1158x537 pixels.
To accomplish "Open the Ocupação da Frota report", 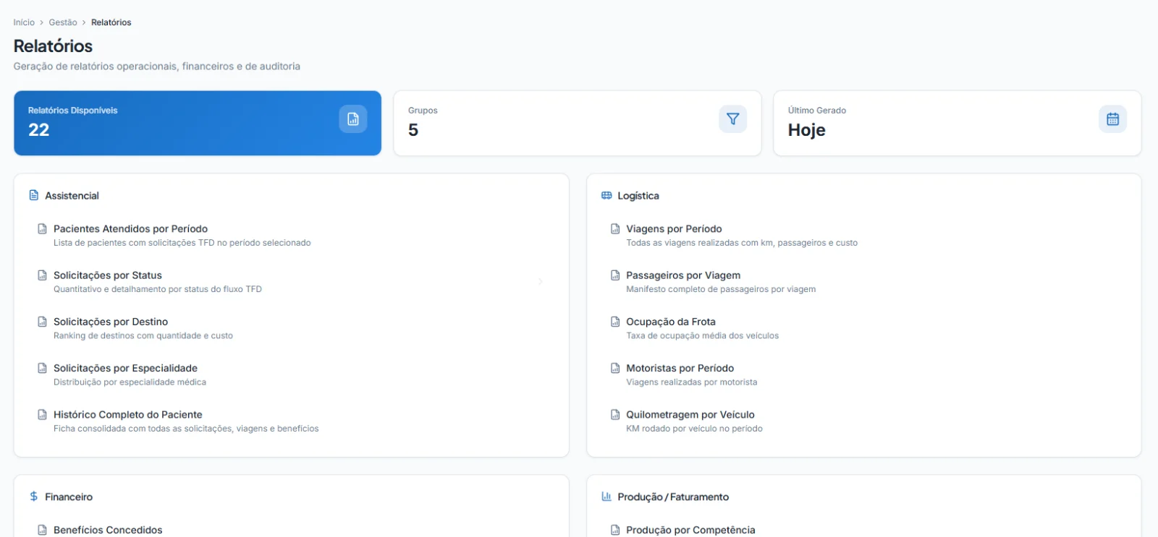I will coord(864,328).
